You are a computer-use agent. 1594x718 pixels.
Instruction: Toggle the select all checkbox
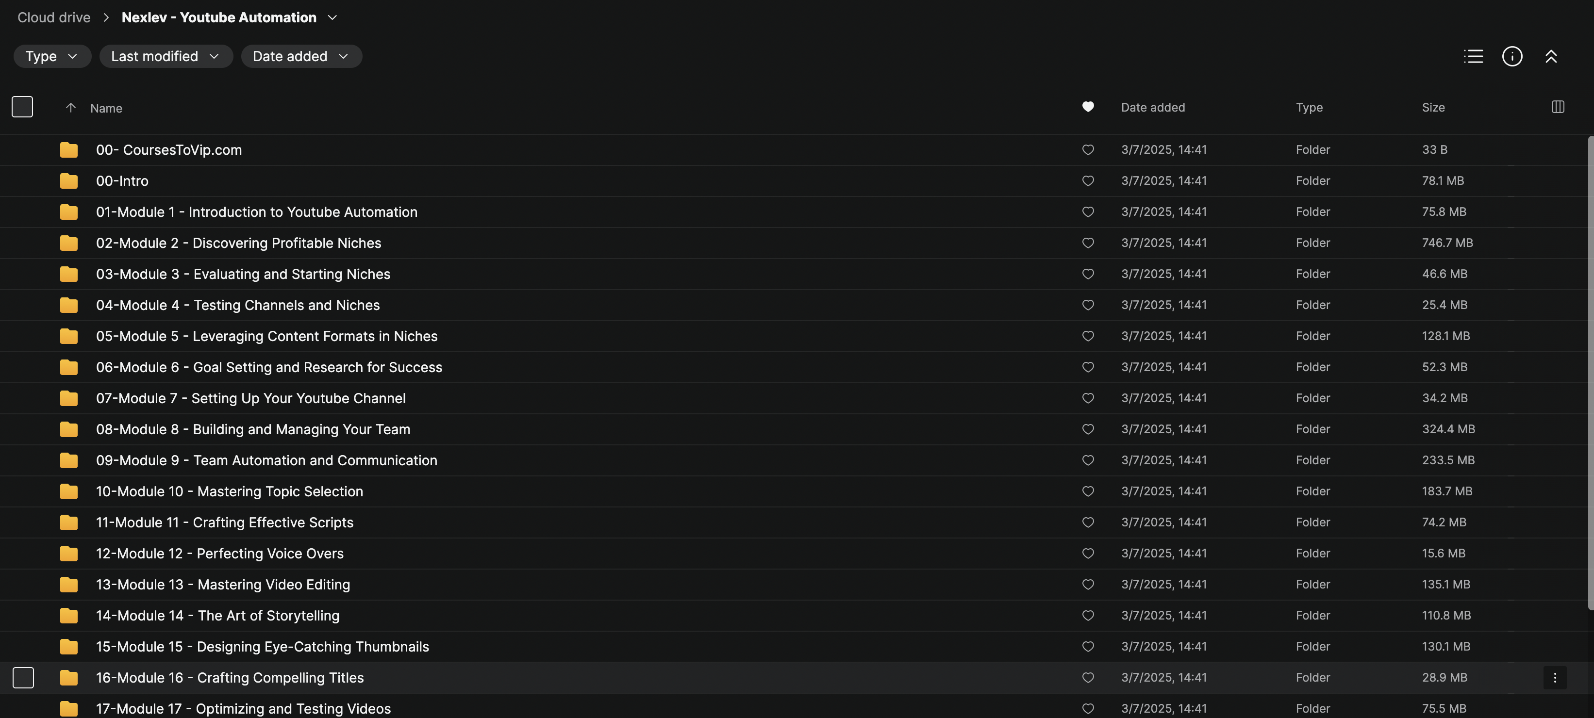(22, 107)
